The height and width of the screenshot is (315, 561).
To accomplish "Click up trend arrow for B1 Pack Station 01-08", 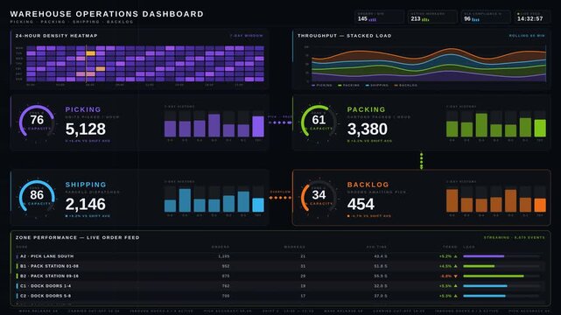I will [455, 266].
